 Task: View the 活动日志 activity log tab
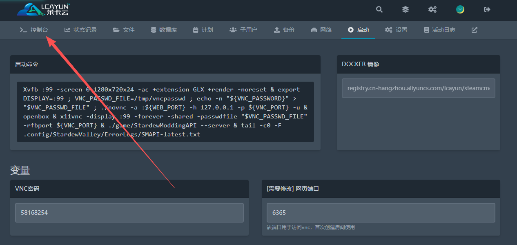coord(439,30)
